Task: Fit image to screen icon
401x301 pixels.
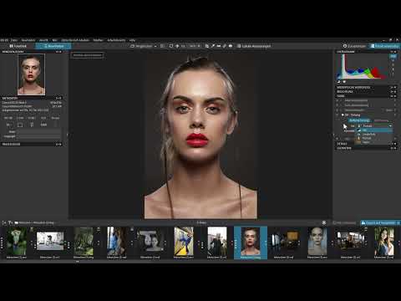Action: (171, 46)
